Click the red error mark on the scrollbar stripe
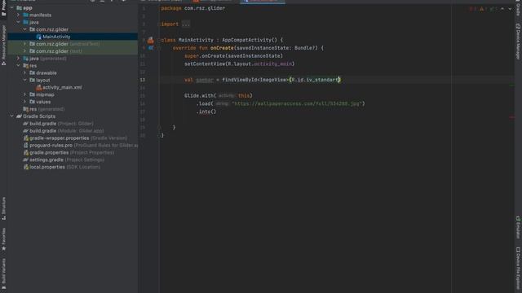Screen dimensions: 522x293 click(x=511, y=117)
